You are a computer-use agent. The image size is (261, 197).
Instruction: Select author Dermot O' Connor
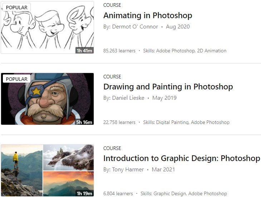pyautogui.click(x=134, y=27)
